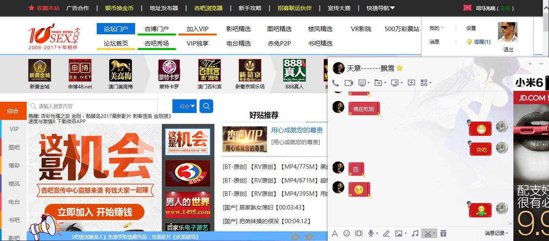
Task: Expand the send picture dropdown arrow
Action: 405,234
